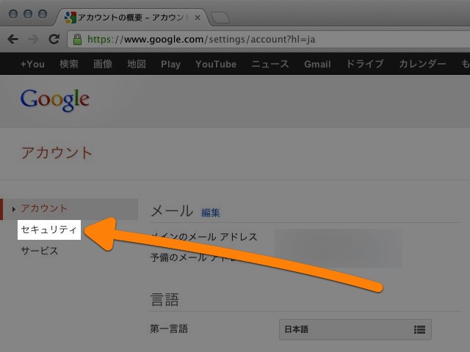
Task: Open YouTube in Google bar
Action: tap(216, 64)
